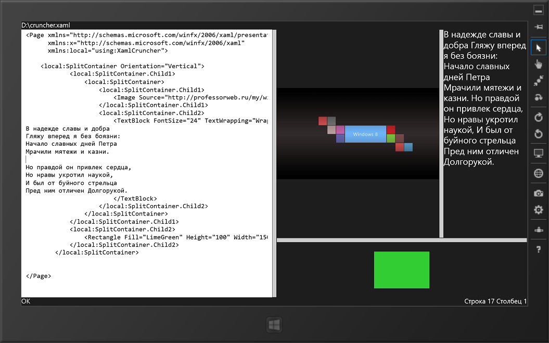Click the Windows 8 image preview

pos(358,133)
